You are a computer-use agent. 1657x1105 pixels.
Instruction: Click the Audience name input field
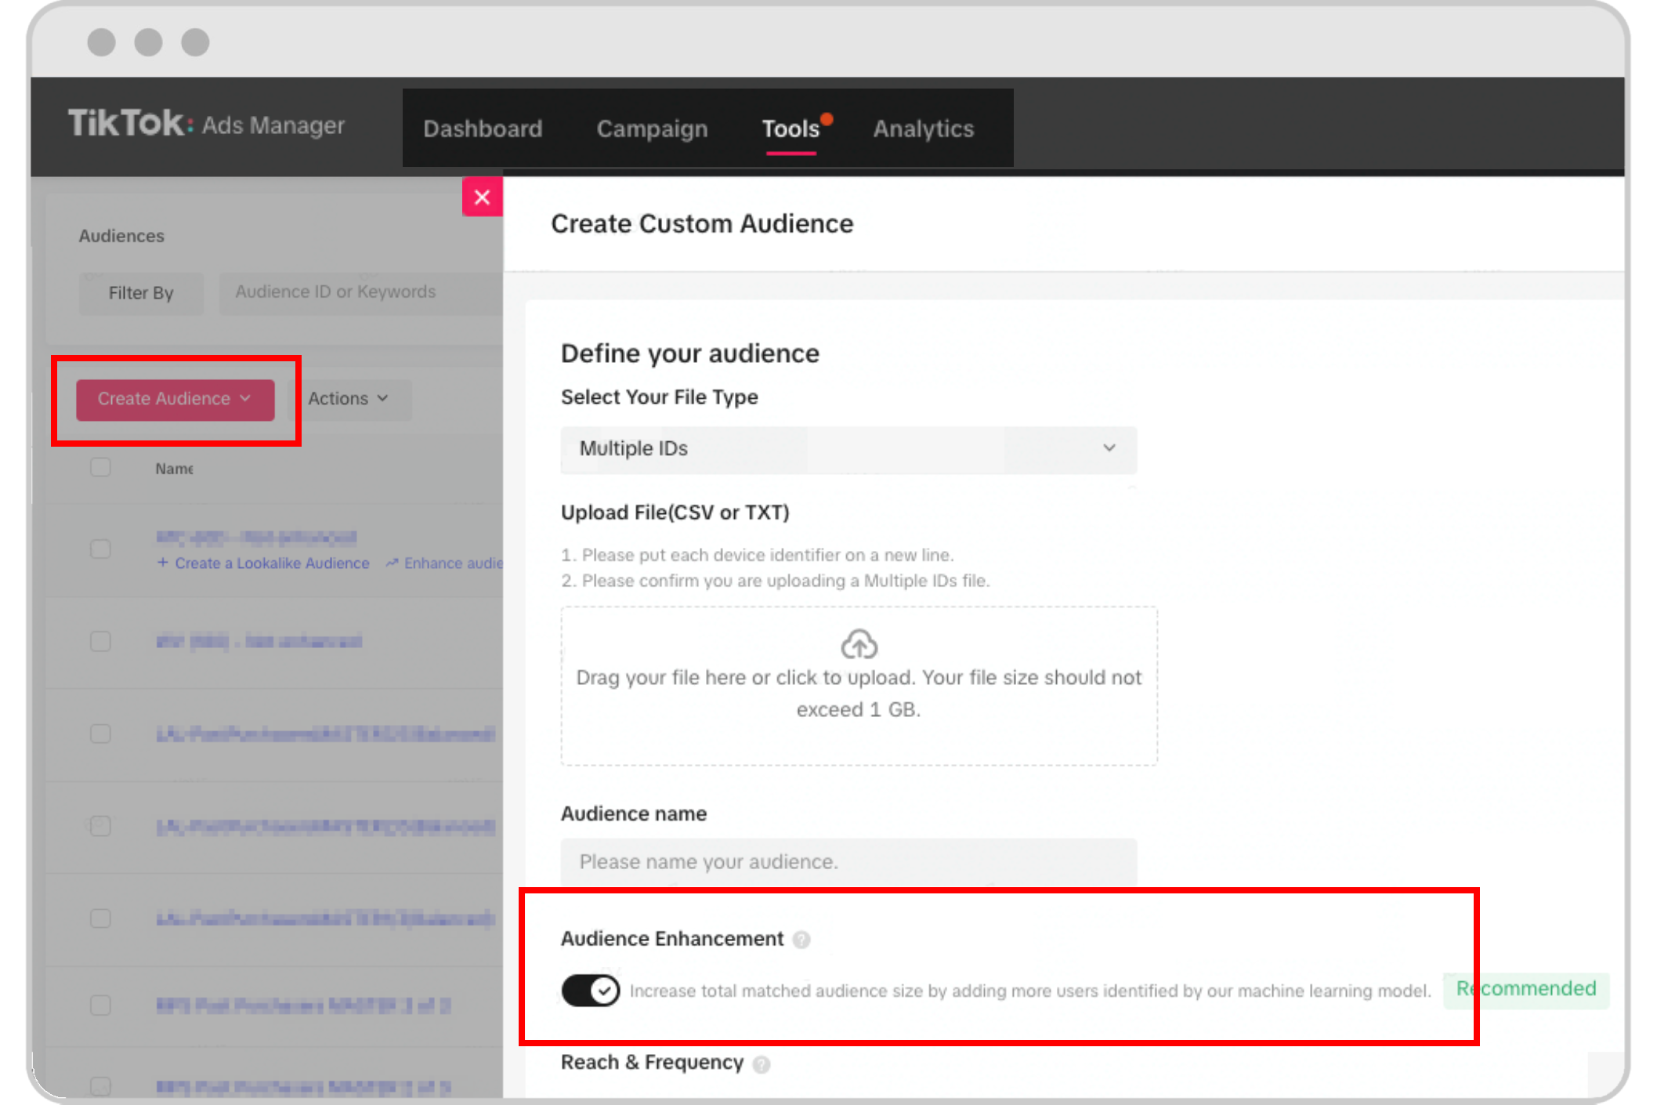coord(848,861)
